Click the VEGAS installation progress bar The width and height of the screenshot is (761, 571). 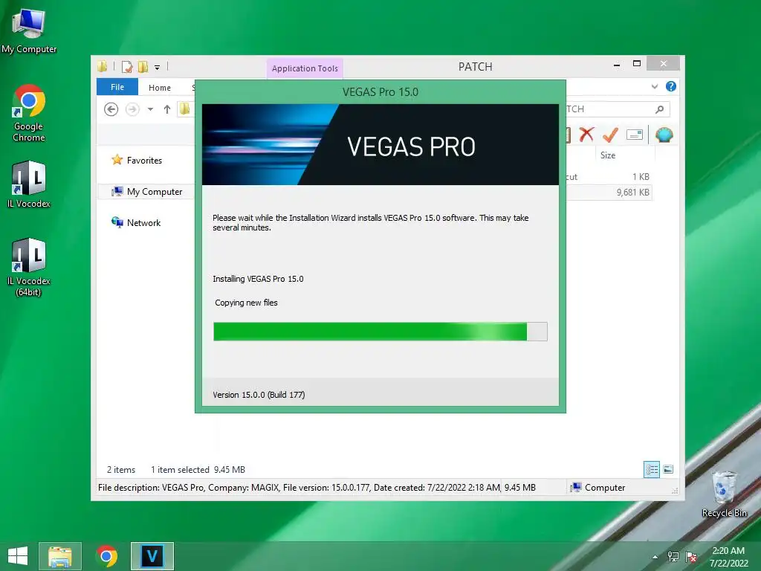pos(380,332)
